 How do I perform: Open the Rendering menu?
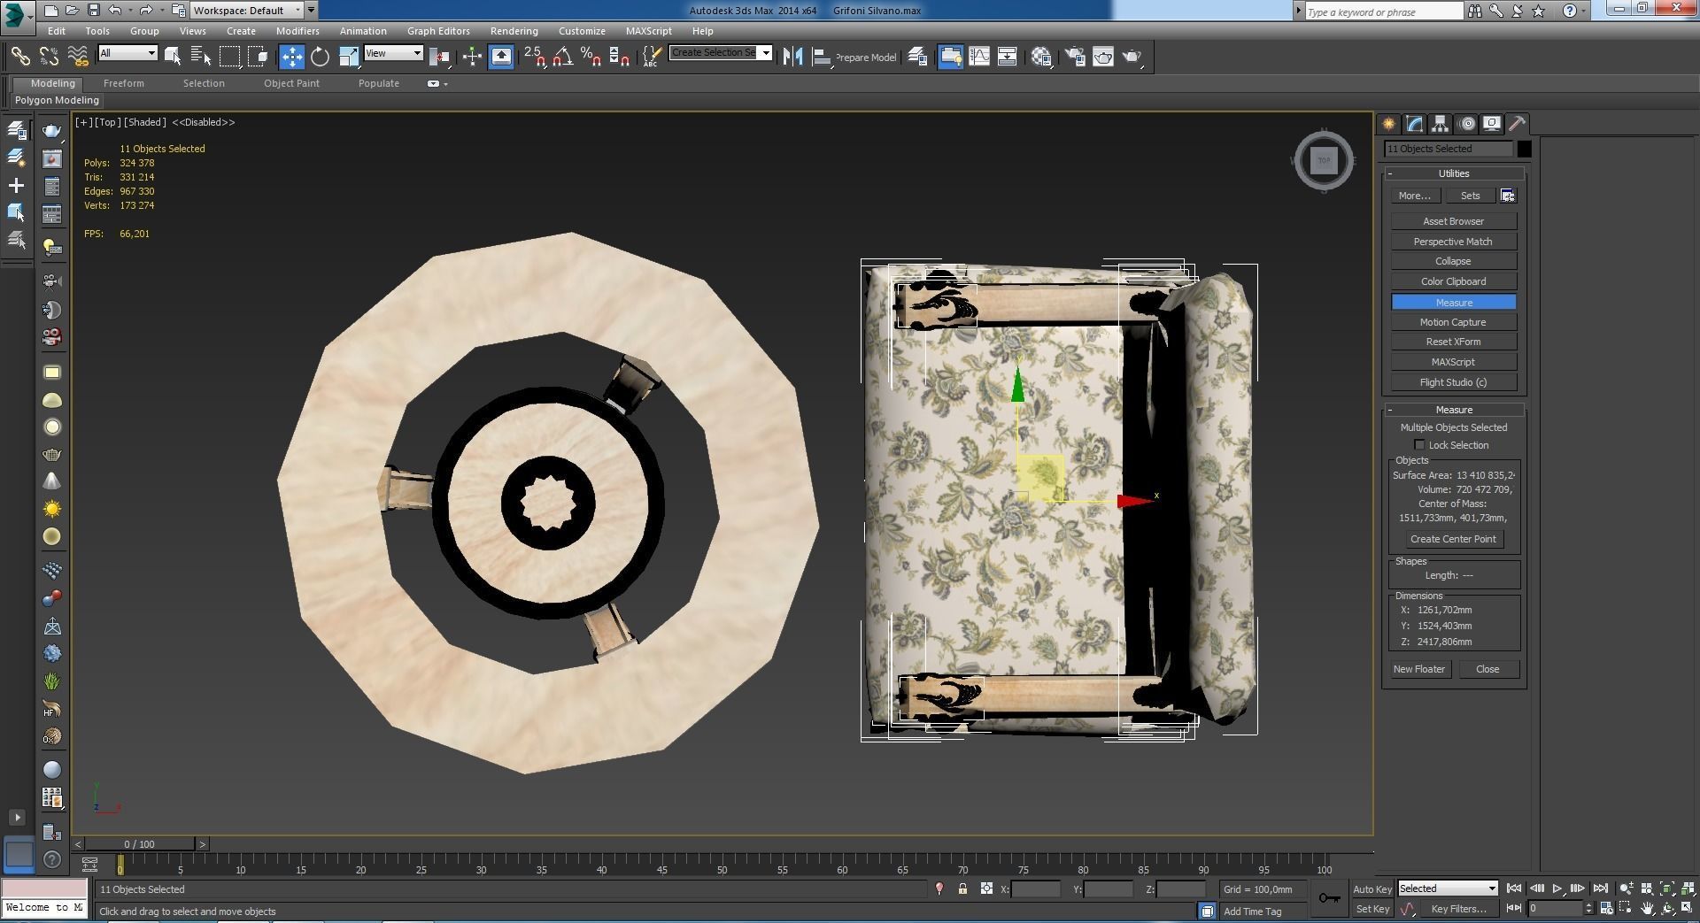514,31
